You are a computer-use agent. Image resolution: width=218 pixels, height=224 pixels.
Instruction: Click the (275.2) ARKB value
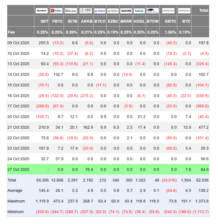[87, 96]
